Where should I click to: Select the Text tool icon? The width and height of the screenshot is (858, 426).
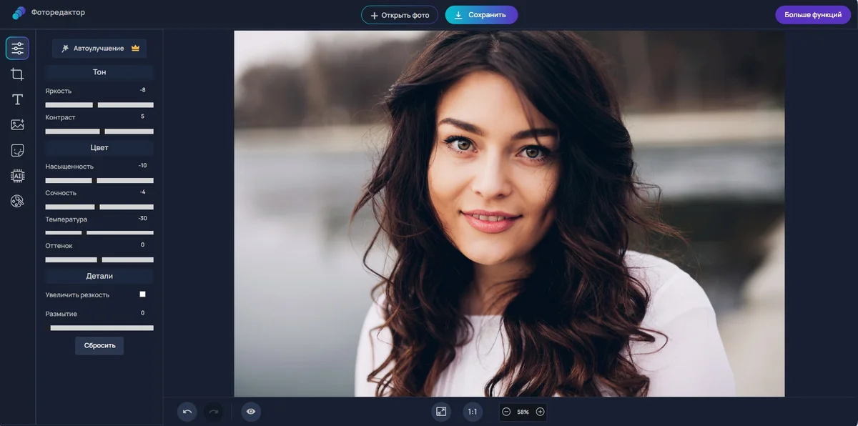click(x=17, y=99)
